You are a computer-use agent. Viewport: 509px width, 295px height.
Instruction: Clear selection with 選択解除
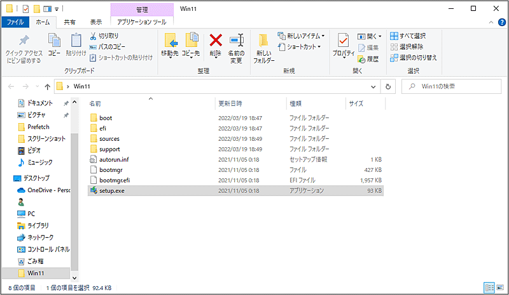point(407,47)
